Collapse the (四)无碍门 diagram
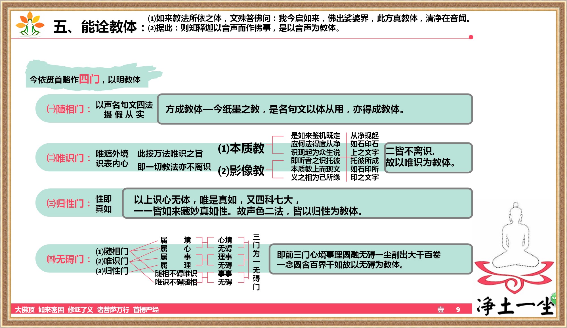567x328 pixels. [x=66, y=259]
